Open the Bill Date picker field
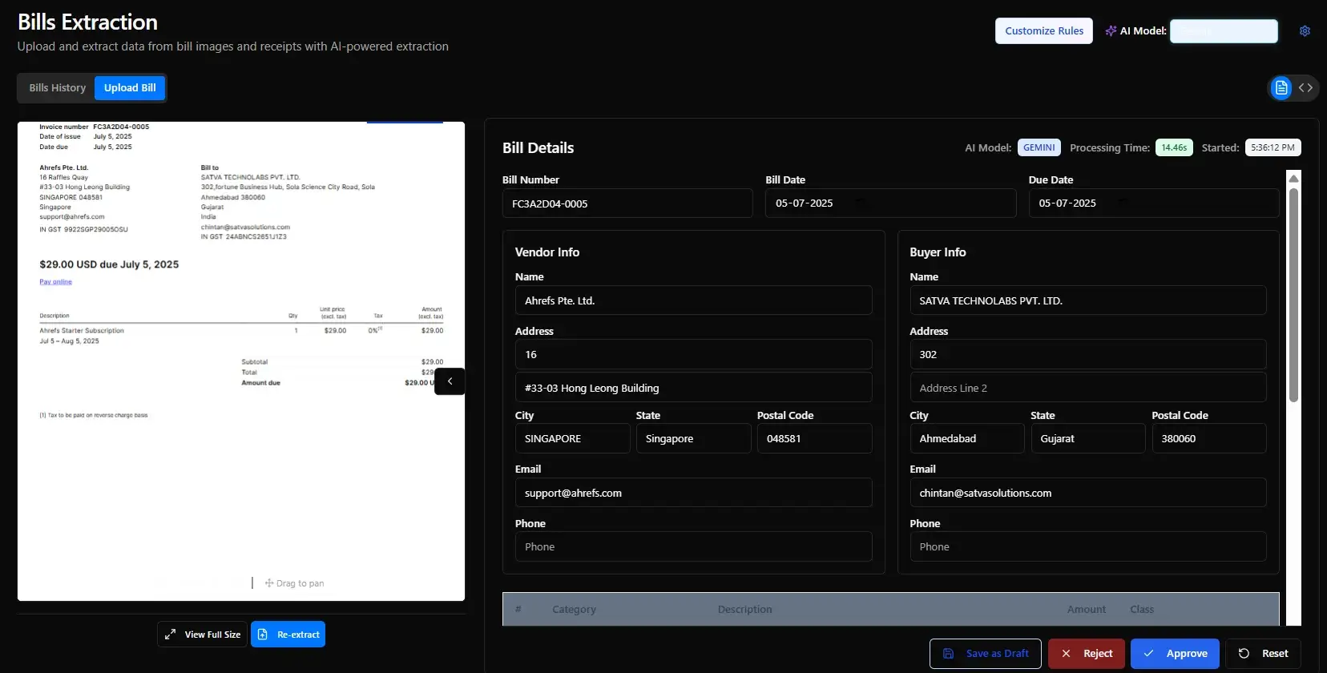1327x673 pixels. (890, 204)
